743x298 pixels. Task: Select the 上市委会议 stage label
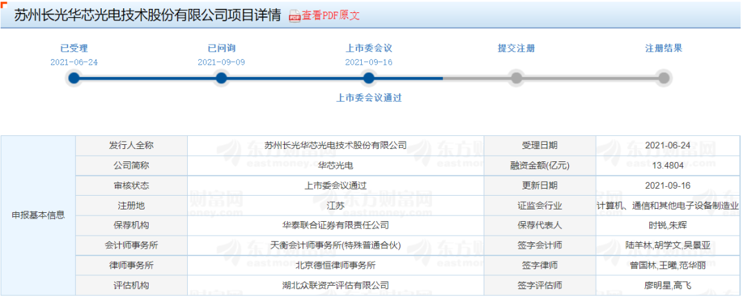click(369, 48)
